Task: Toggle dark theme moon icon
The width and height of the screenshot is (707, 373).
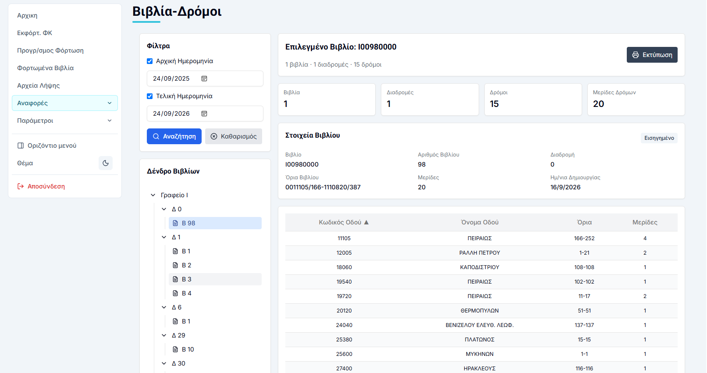Action: click(106, 163)
